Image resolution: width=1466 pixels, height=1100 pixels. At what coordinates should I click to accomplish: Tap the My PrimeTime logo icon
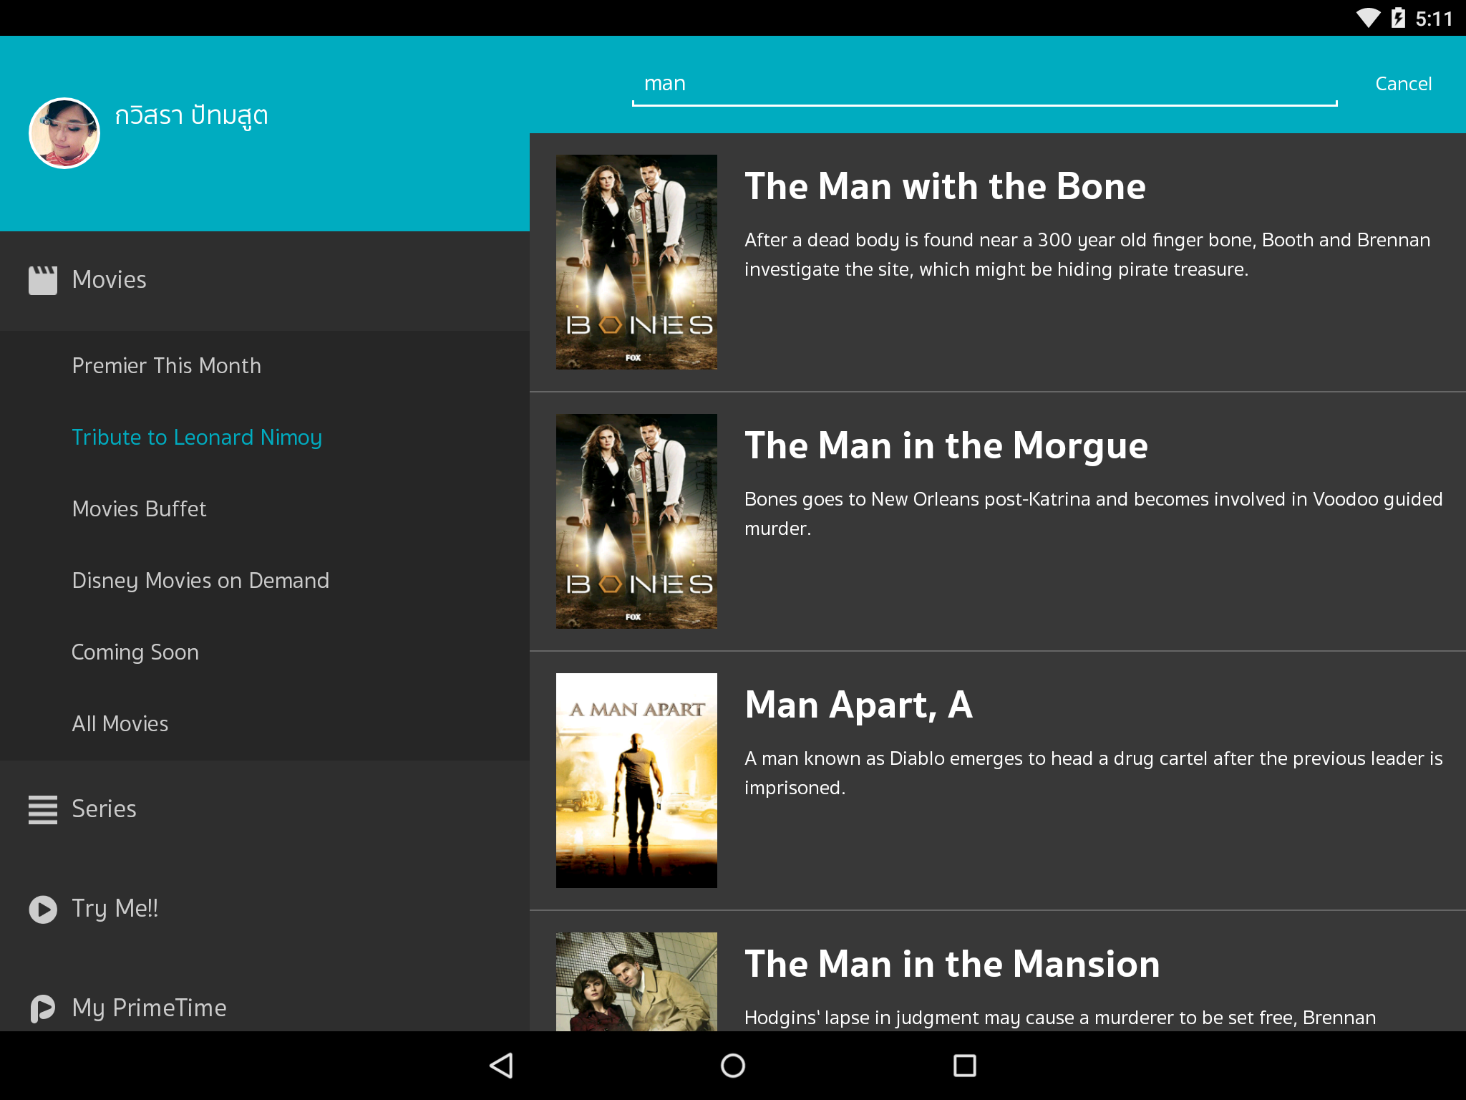coord(43,1008)
